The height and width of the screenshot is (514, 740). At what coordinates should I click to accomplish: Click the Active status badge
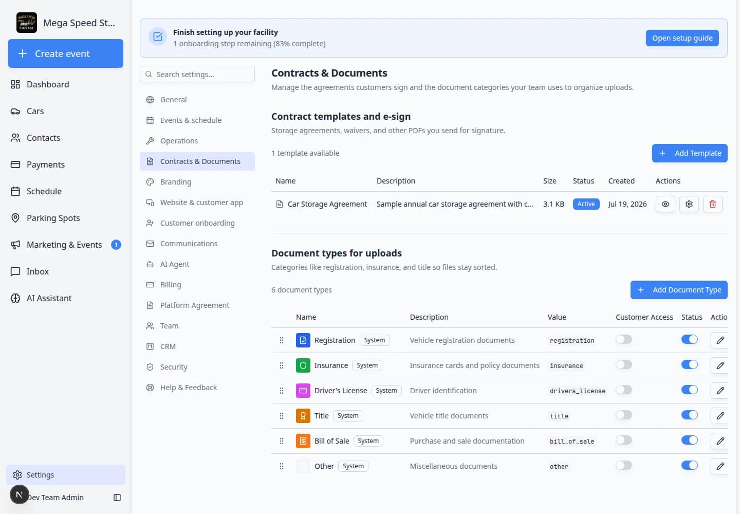[586, 204]
